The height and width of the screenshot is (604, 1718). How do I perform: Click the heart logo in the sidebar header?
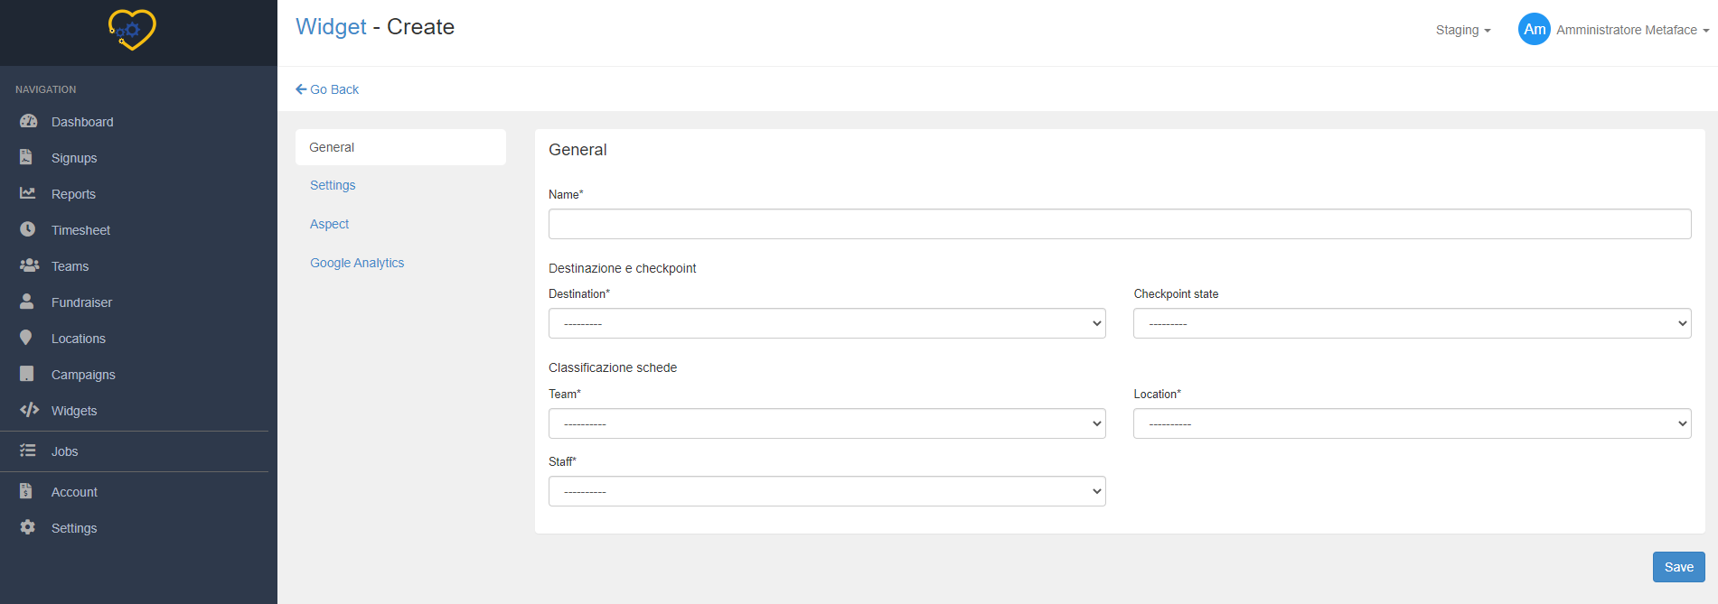[132, 30]
